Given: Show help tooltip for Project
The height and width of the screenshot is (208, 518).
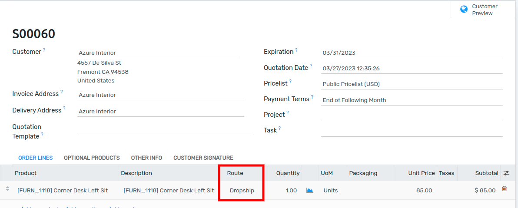Looking at the screenshot, I should (288, 113).
